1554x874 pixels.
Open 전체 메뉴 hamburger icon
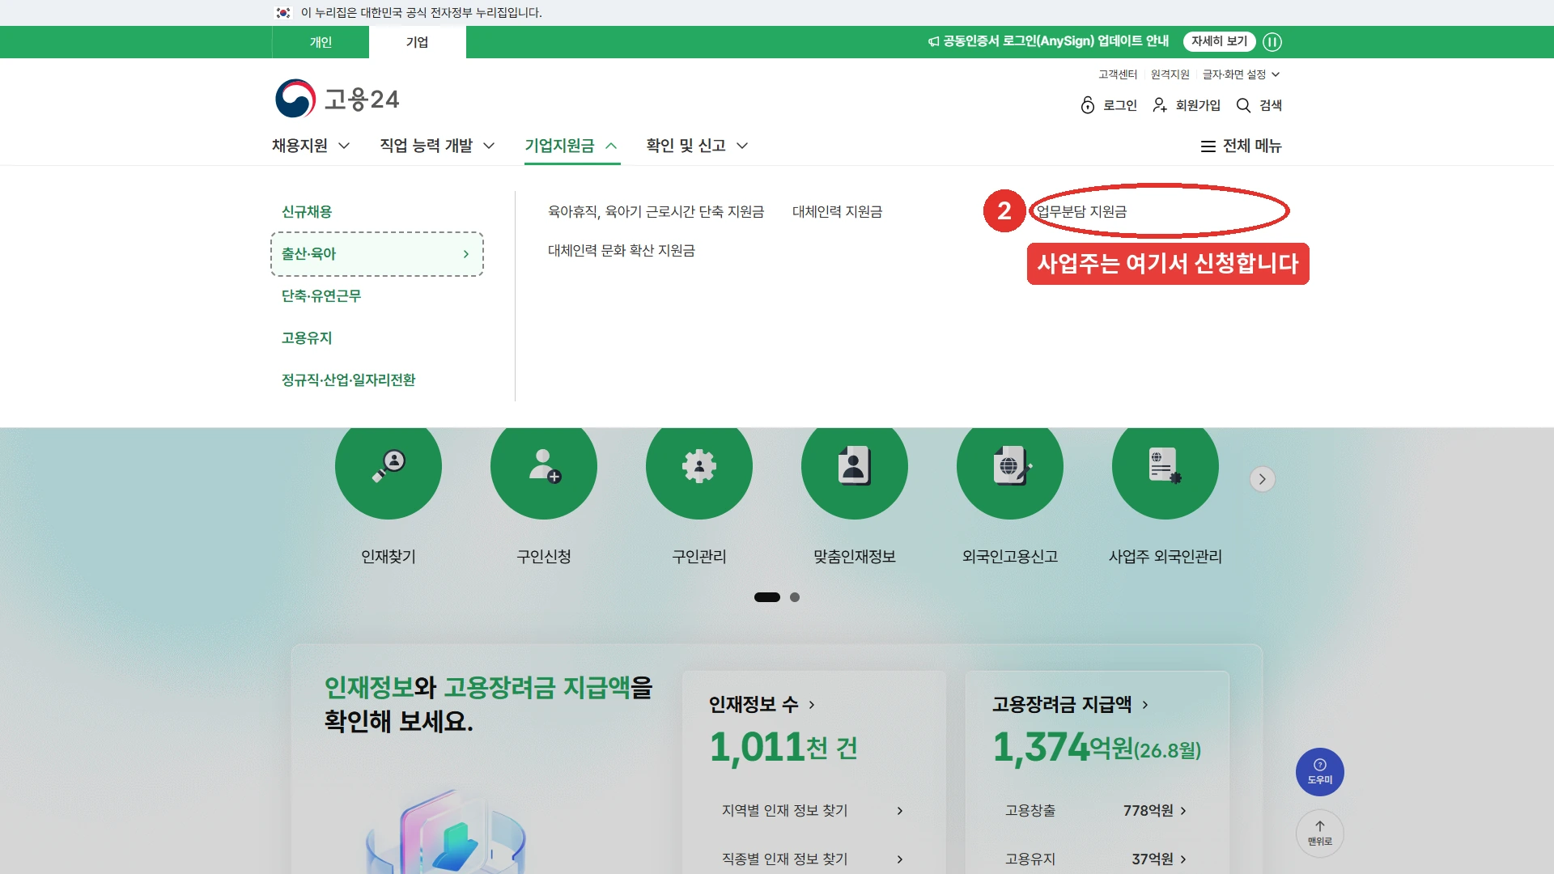[x=1208, y=146]
